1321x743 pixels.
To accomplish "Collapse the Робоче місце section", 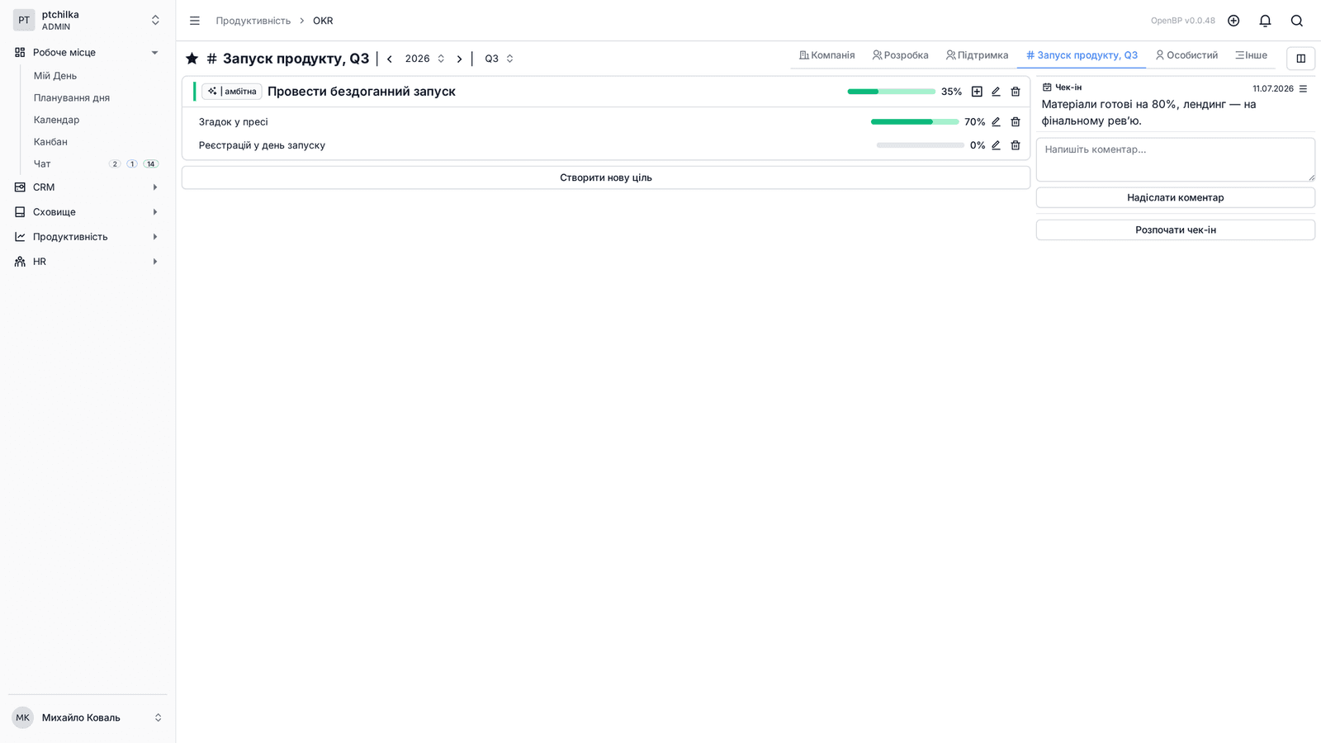I will [x=88, y=52].
